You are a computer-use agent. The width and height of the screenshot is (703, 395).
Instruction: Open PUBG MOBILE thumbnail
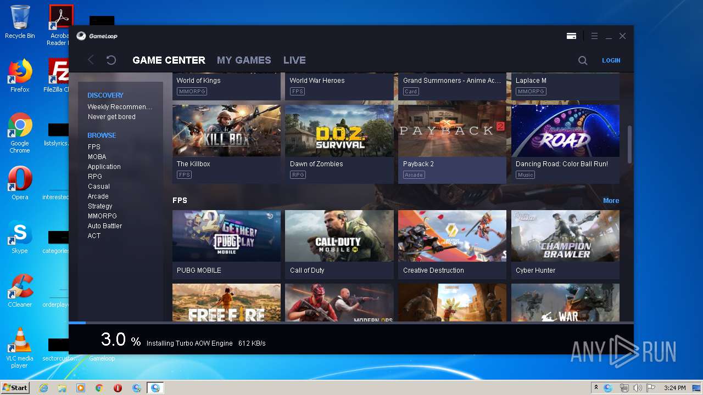click(x=226, y=236)
